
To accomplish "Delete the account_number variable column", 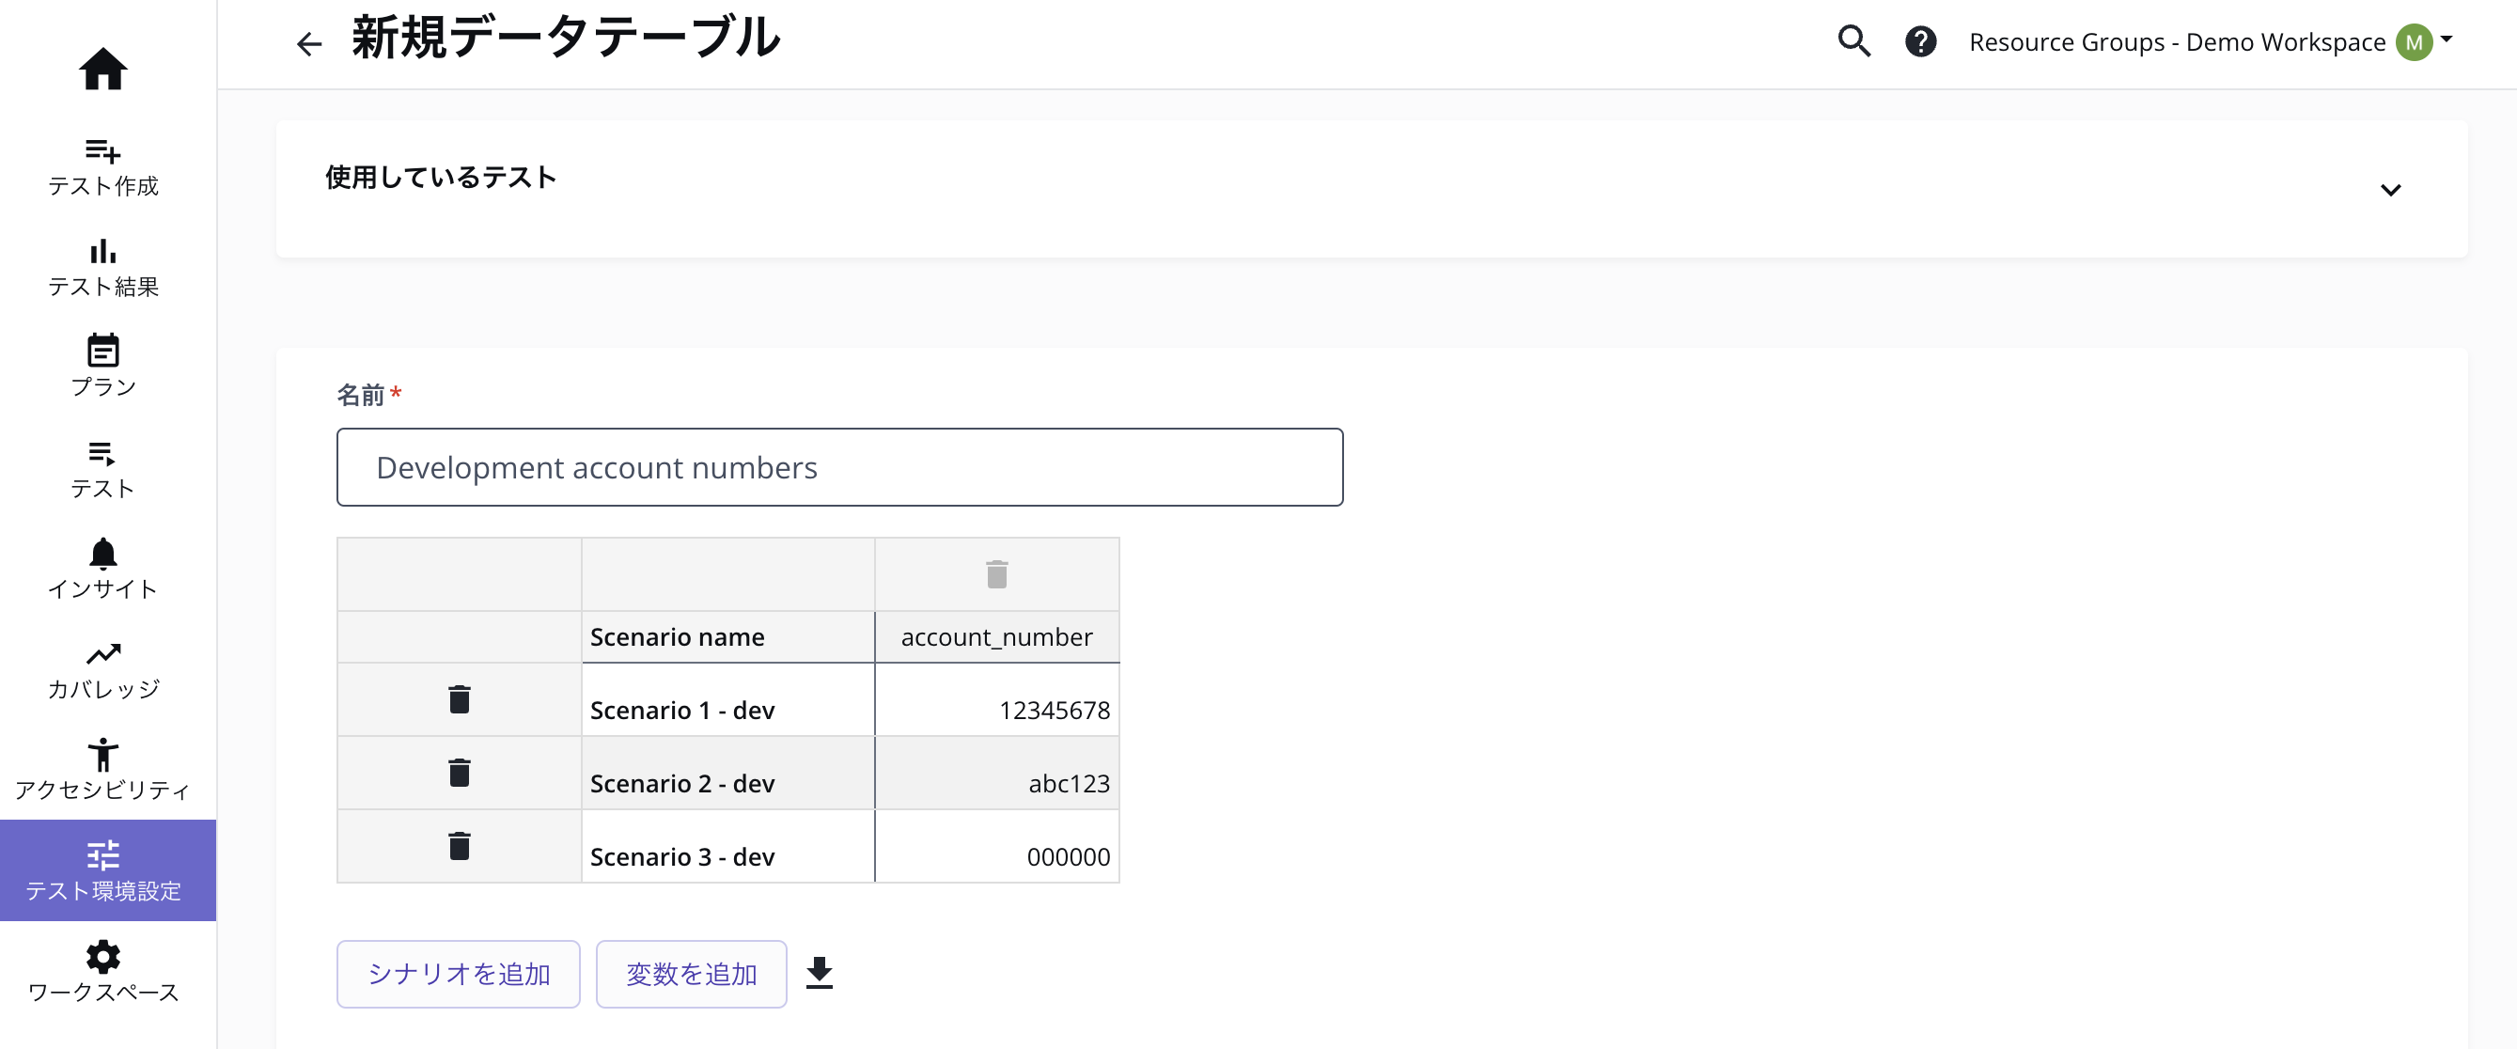I will pyautogui.click(x=996, y=574).
